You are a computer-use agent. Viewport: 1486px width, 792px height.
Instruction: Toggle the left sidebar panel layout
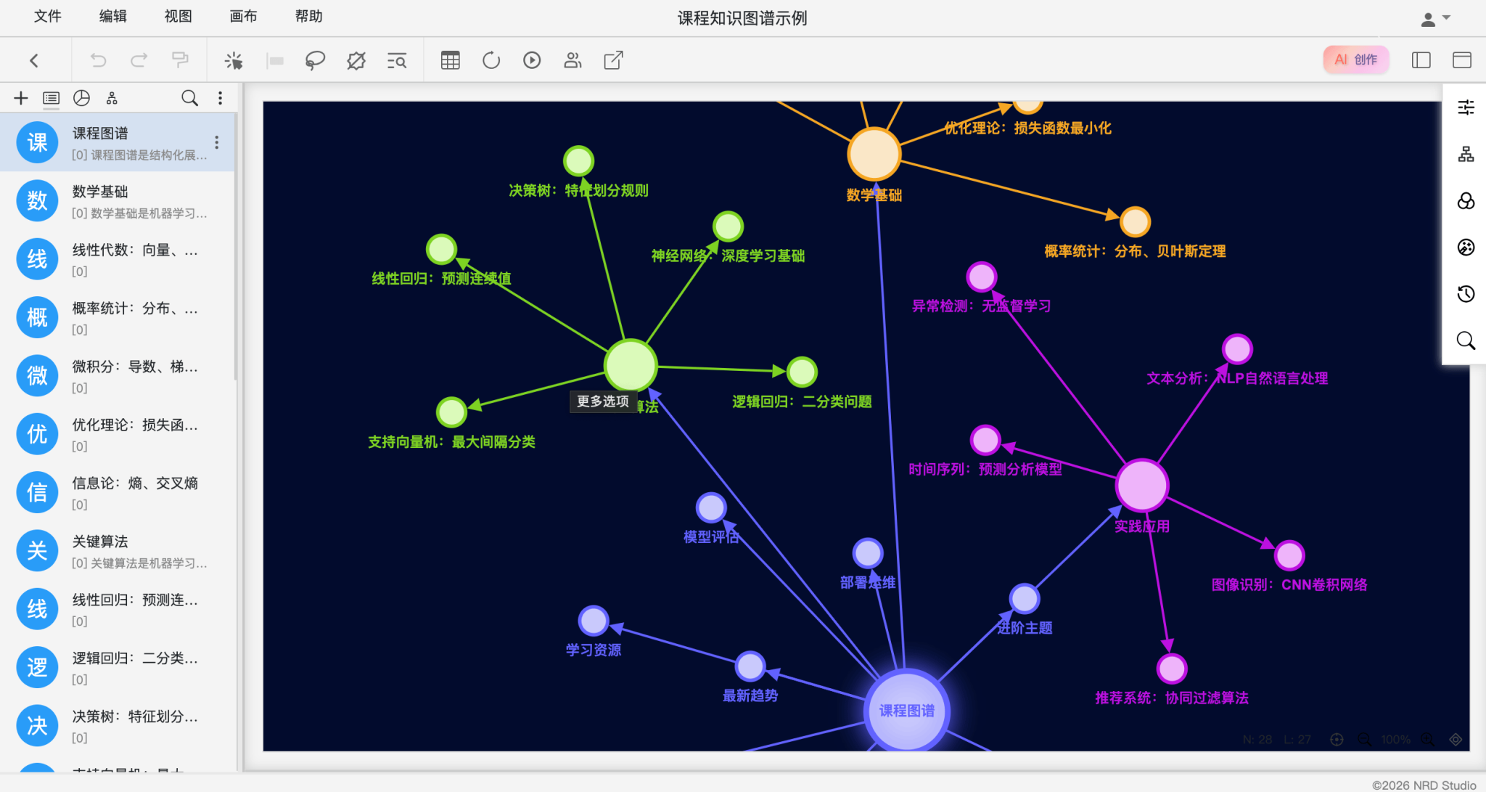(x=1421, y=60)
